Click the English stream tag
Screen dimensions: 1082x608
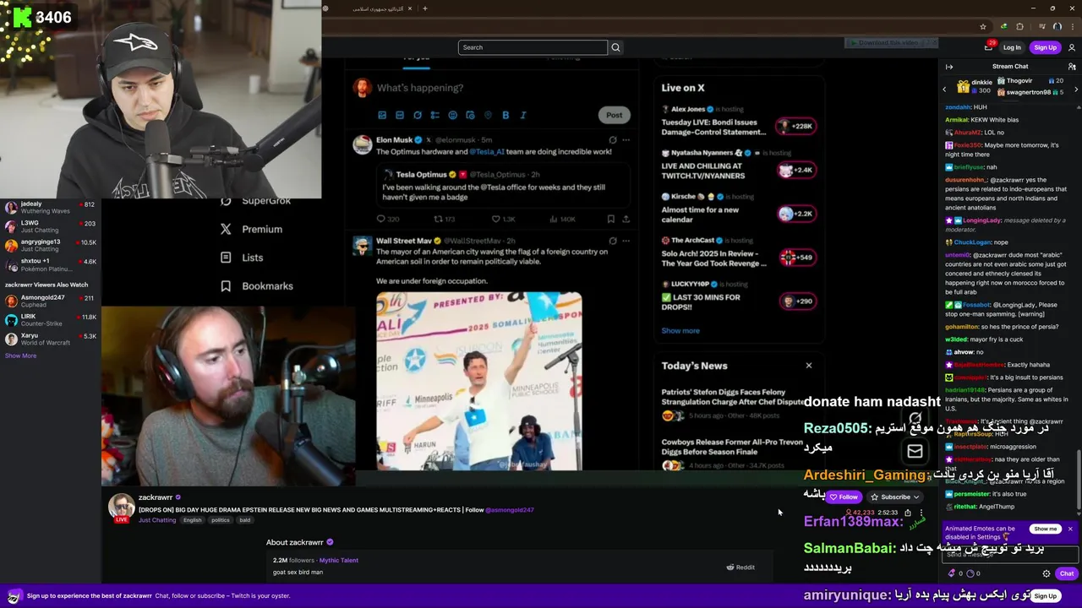point(192,520)
